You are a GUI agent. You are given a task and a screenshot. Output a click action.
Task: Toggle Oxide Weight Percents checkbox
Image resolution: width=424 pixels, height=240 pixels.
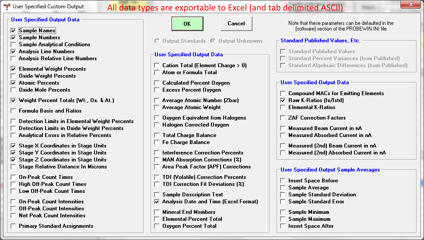coord(14,76)
